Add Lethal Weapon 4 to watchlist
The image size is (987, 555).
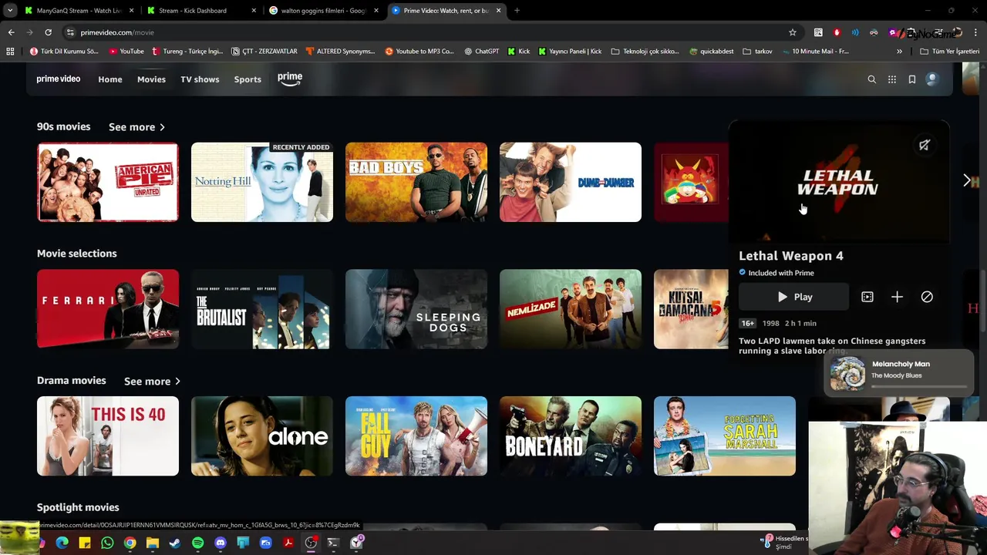tap(897, 297)
